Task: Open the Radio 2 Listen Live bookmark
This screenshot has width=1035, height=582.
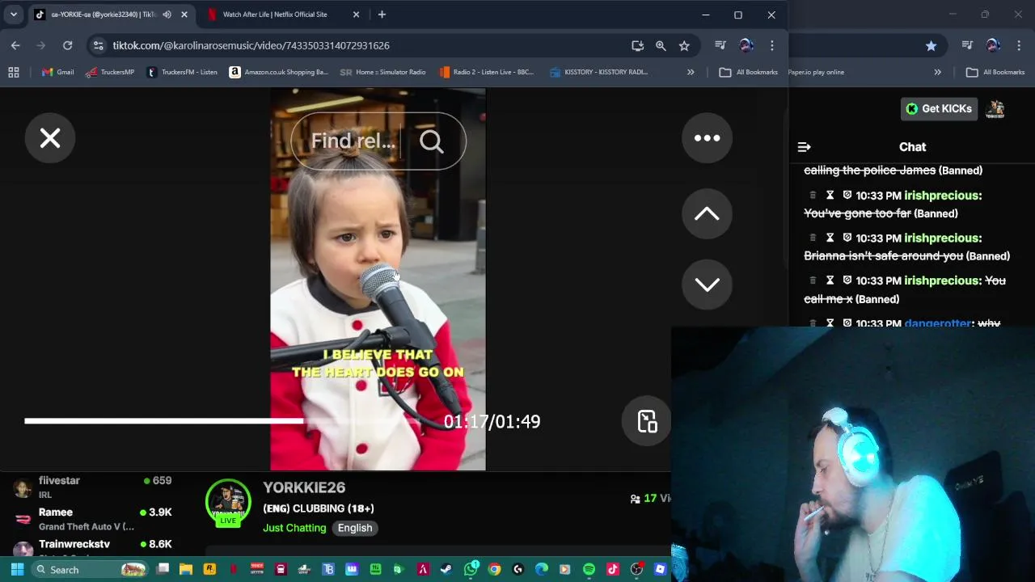Action: click(x=487, y=72)
